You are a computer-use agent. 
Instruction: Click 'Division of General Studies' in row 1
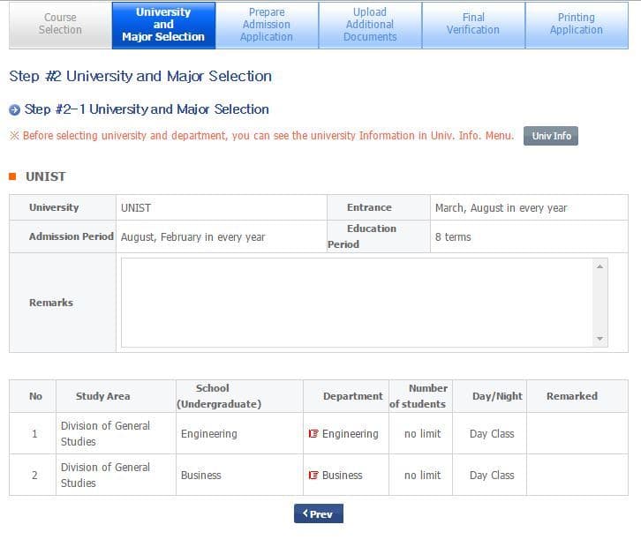coord(105,433)
